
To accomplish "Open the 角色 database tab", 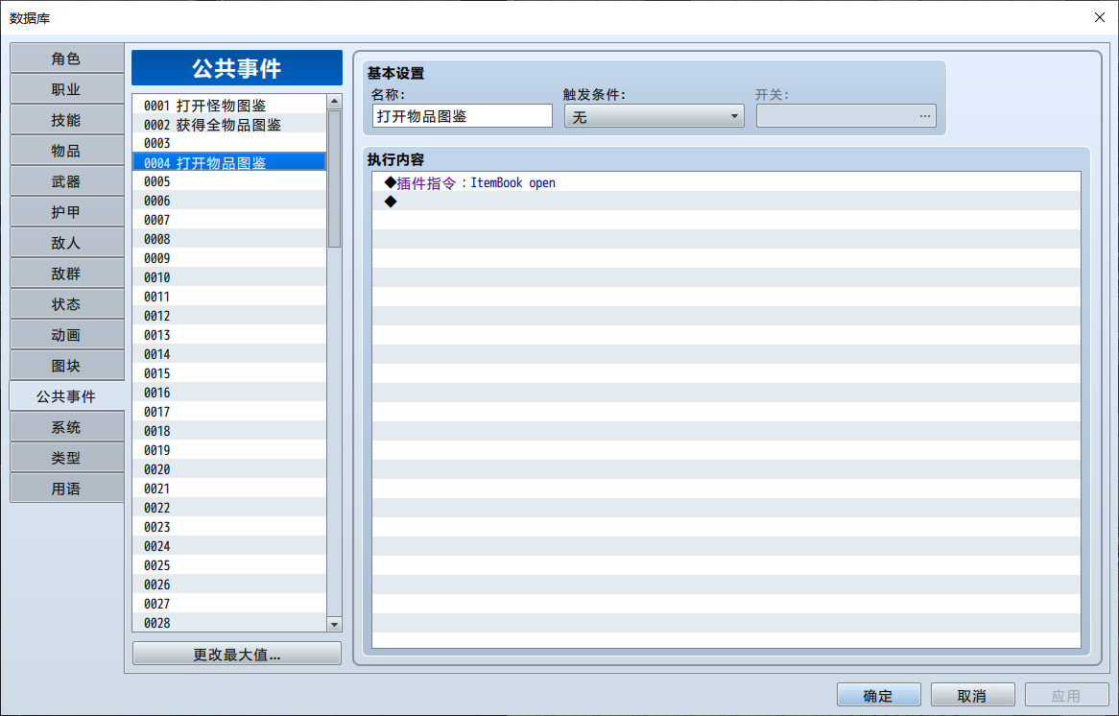I will pos(66,59).
